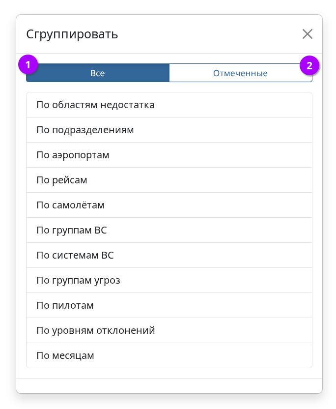Screen dimensions: 336x409
Task: Select По рейсам in the list
Action: click(x=169, y=180)
